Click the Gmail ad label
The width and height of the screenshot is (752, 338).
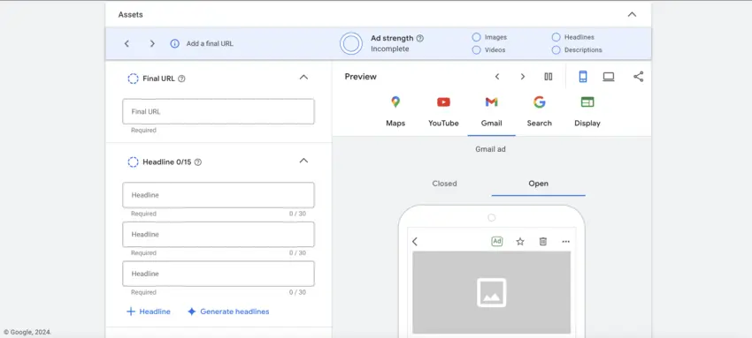click(491, 149)
